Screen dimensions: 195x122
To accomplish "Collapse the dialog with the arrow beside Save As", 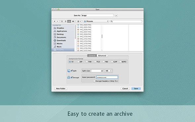I will [116, 16].
